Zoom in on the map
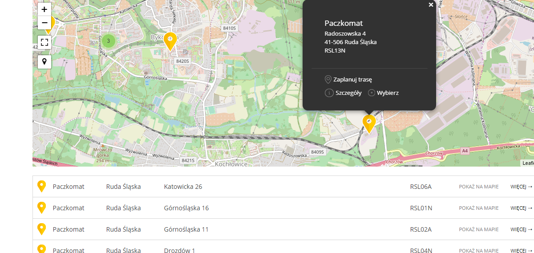This screenshot has width=534, height=253. [44, 9]
